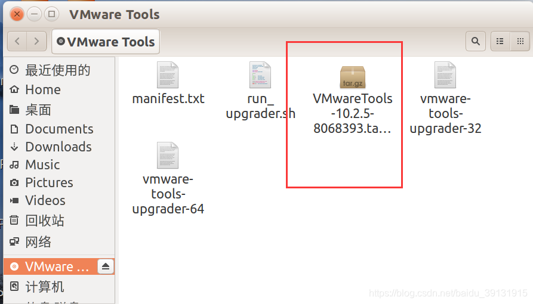Click the VMwareTools-10.2.5-8068393 file name
This screenshot has width=533, height=304.
click(353, 113)
